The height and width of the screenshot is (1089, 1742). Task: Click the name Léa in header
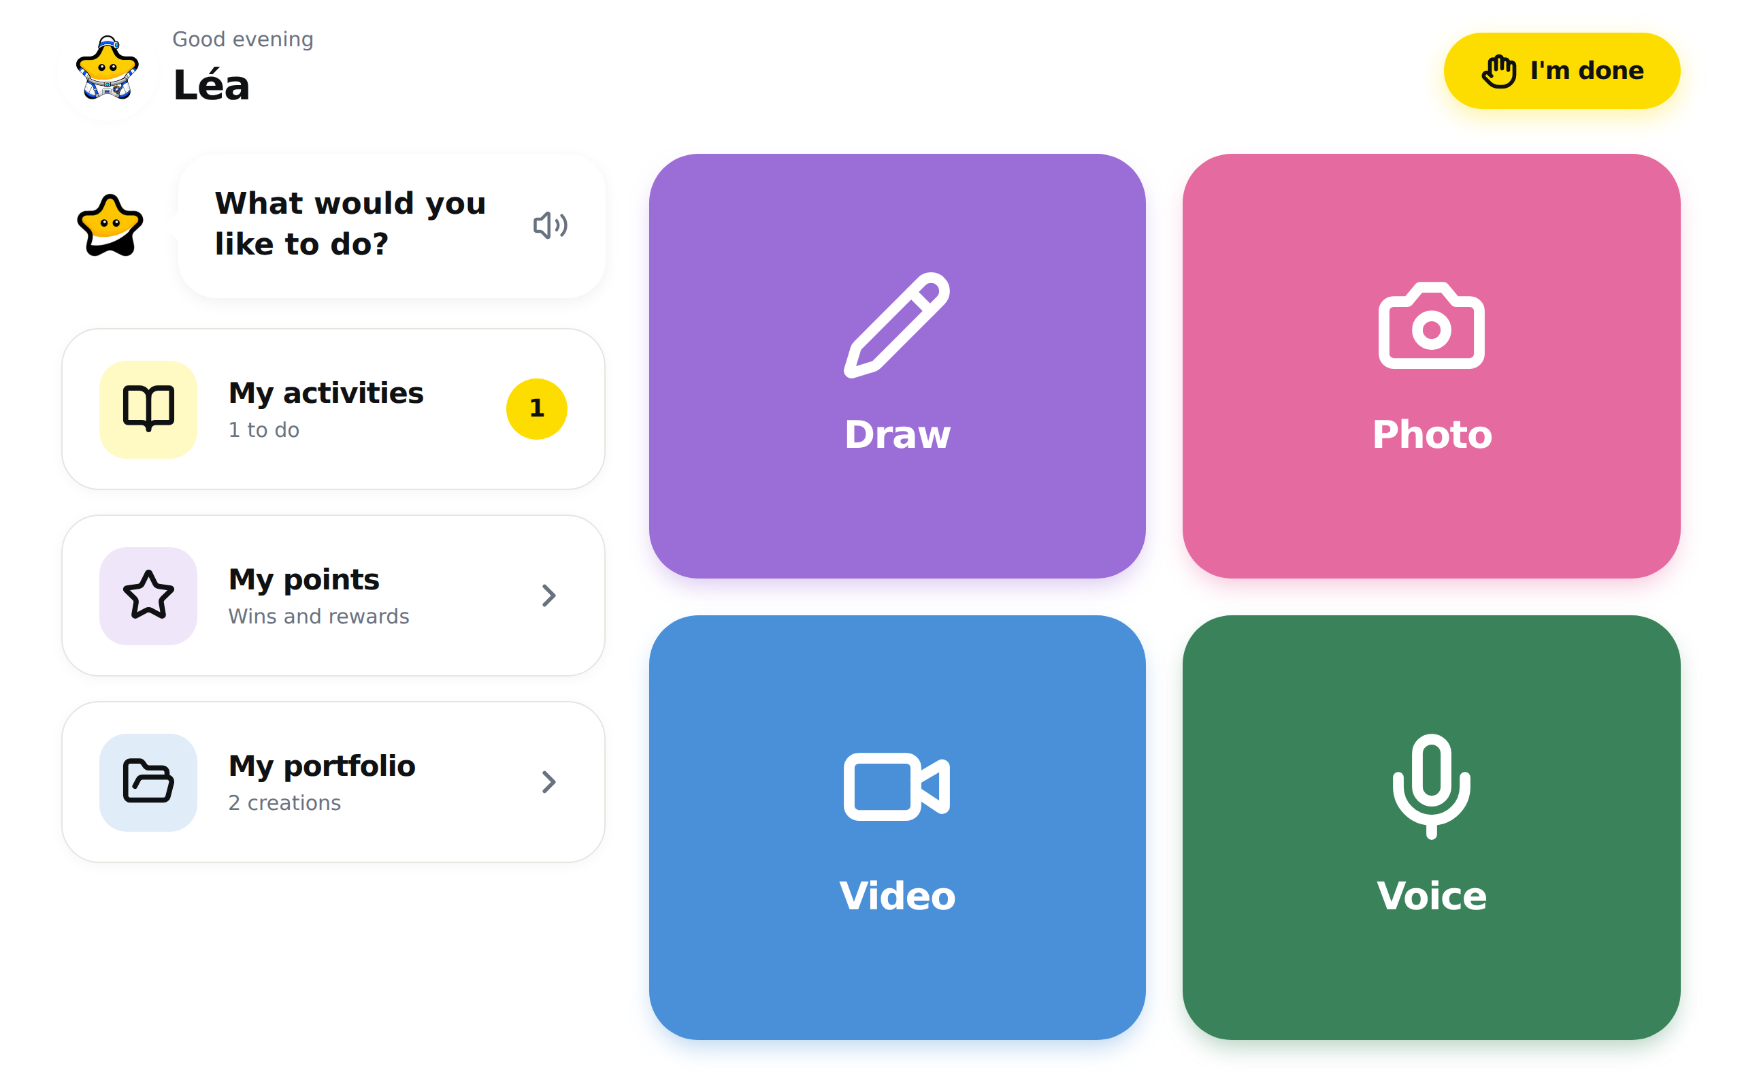tap(211, 85)
